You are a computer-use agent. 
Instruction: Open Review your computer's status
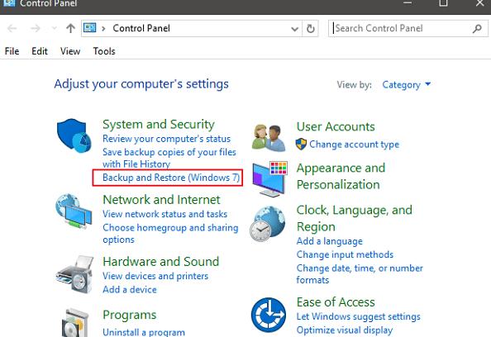pos(167,139)
